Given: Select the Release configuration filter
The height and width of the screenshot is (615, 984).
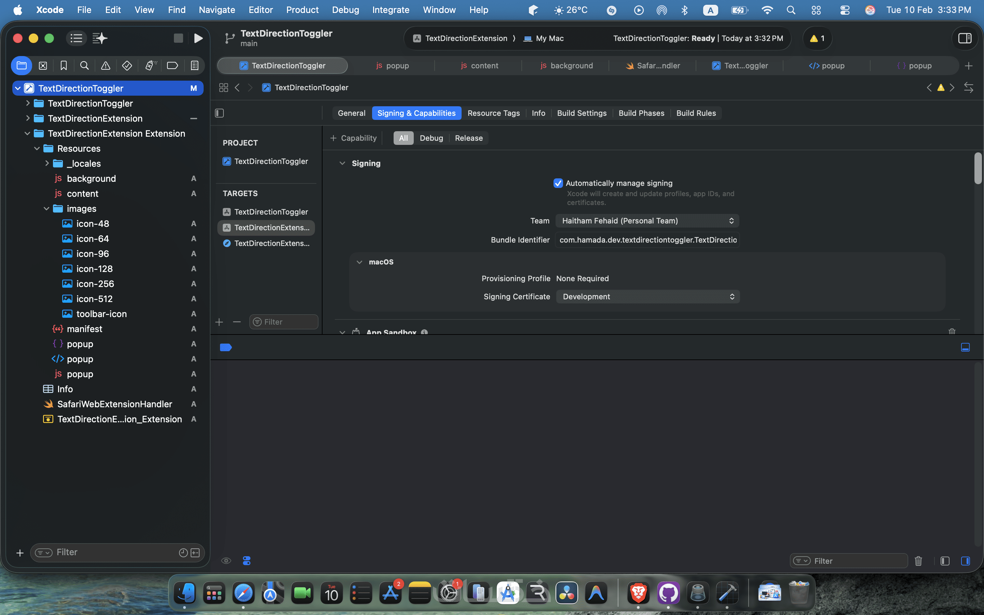Looking at the screenshot, I should (x=468, y=138).
